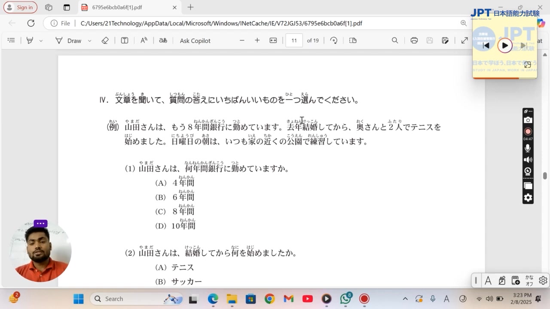The width and height of the screenshot is (550, 309).
Task: Click the taskbar Search box
Action: (136, 299)
